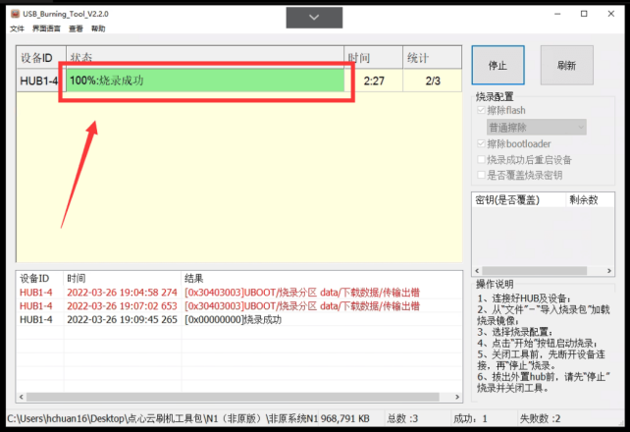
Task: Toggle the 擦除bootloader checkbox
Action: coord(480,143)
